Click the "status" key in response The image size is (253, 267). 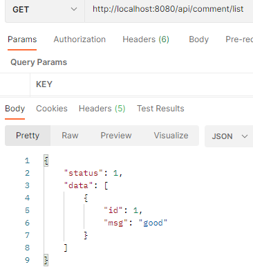(84, 173)
